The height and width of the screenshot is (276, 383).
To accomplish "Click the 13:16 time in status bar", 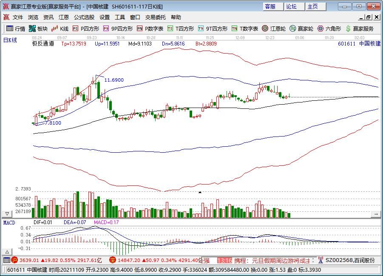I will click(x=224, y=260).
